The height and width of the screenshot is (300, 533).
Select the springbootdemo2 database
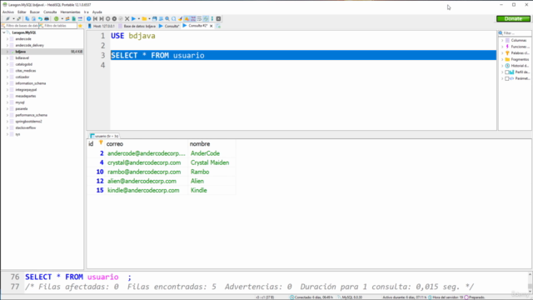pos(28,122)
